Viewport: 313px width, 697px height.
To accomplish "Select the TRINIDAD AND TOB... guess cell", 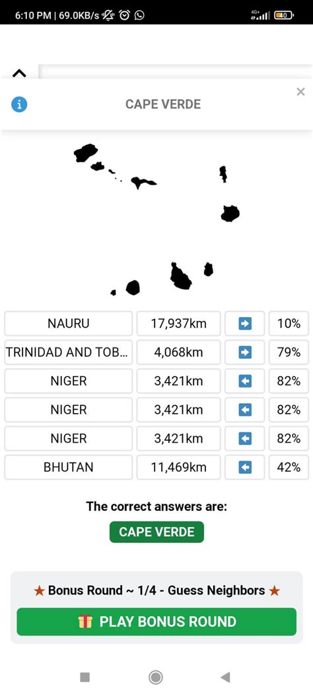I will click(68, 353).
